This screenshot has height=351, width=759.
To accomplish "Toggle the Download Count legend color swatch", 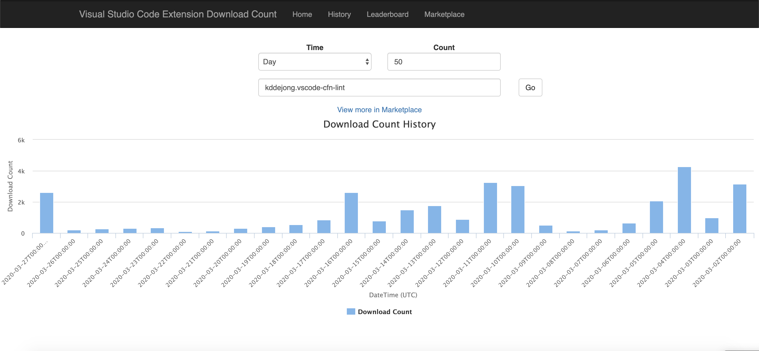I will point(351,311).
